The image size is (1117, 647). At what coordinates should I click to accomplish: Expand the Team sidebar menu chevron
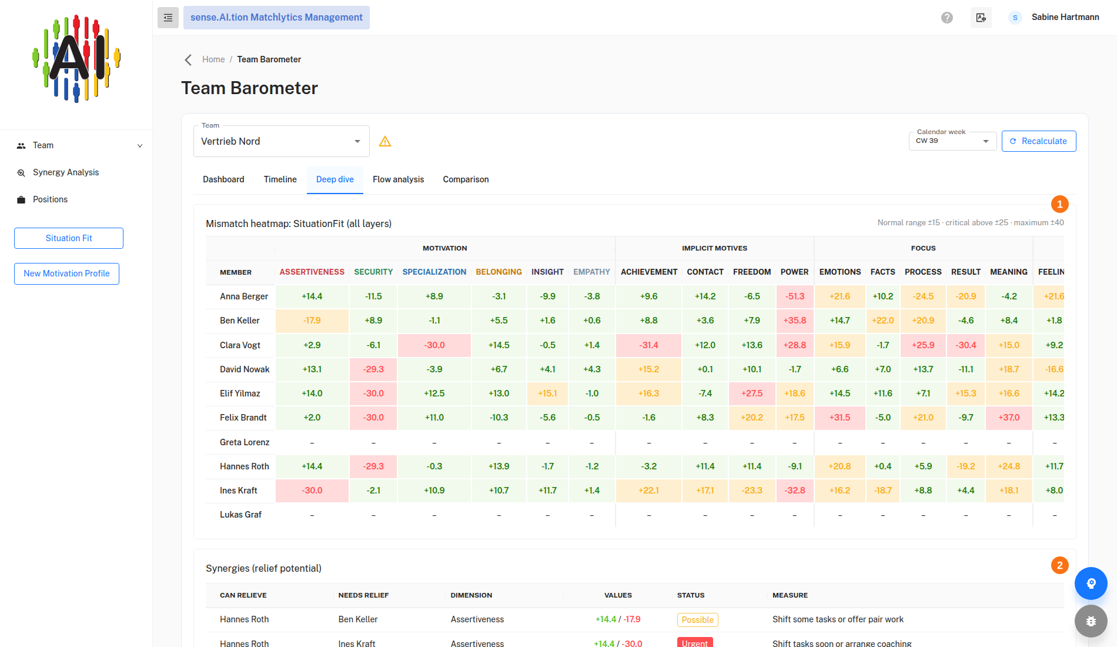tap(140, 146)
